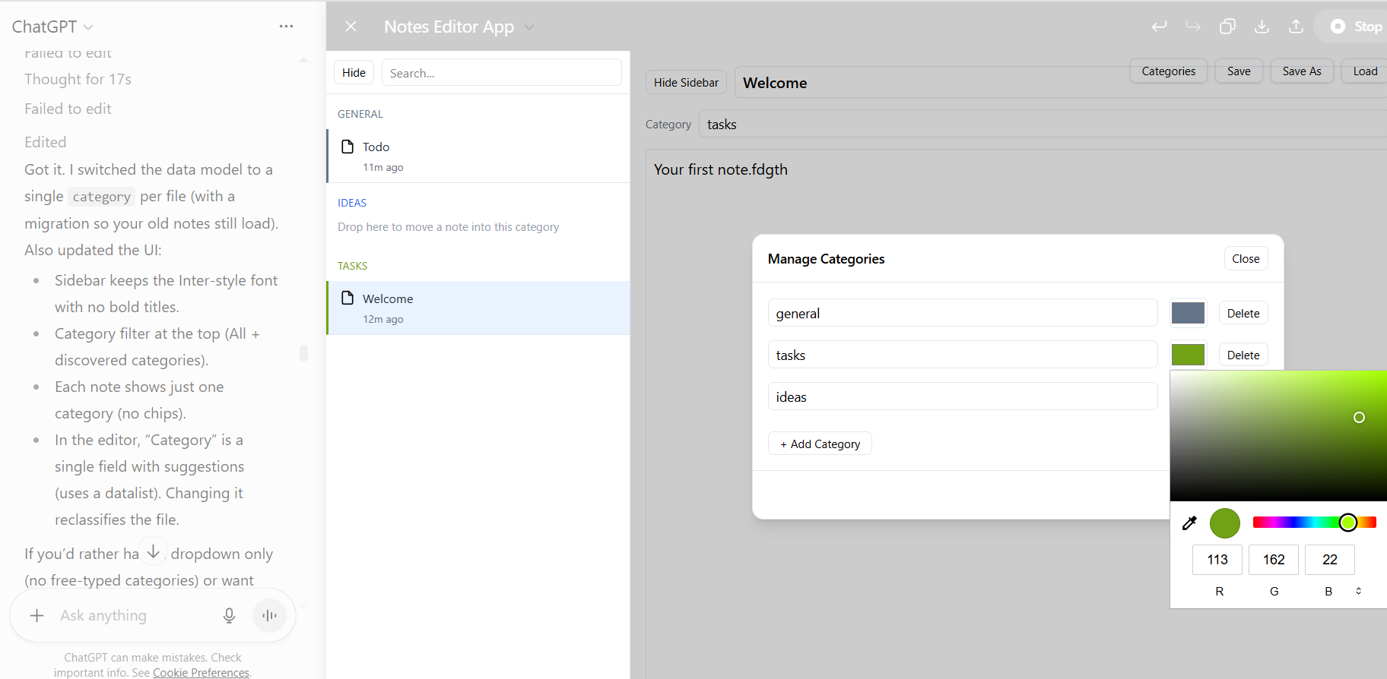The image size is (1387, 679).
Task: Click the Load button
Action: click(1364, 71)
